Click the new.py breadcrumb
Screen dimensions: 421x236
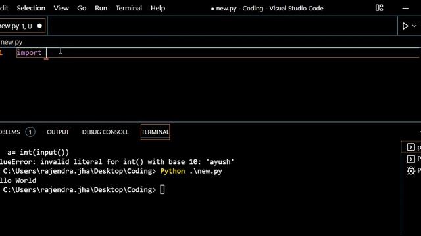(12, 42)
